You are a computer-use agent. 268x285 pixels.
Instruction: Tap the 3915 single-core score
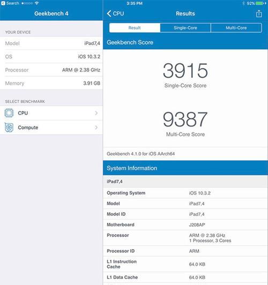click(x=185, y=70)
